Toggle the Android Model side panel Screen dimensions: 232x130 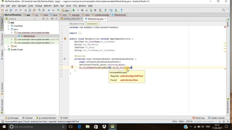228,105
